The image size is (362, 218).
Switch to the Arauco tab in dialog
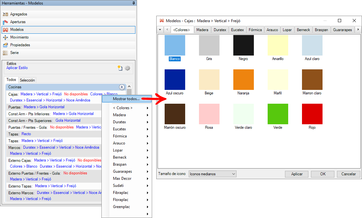[272, 30]
